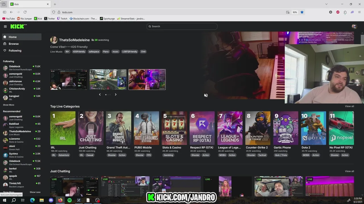Unmute the featured stream audio
Screen dimensions: 364x204
pos(206,95)
